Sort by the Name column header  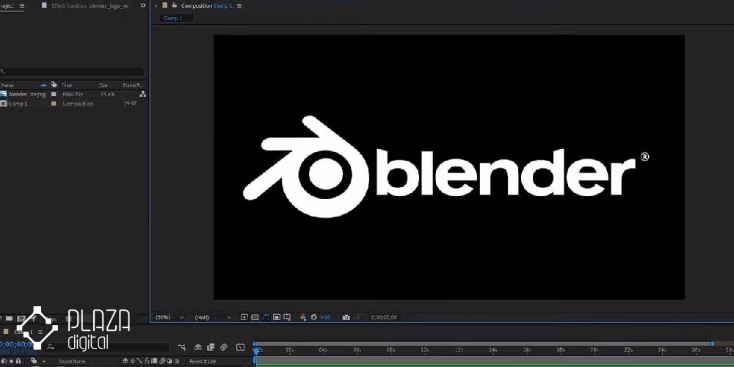(x=7, y=85)
